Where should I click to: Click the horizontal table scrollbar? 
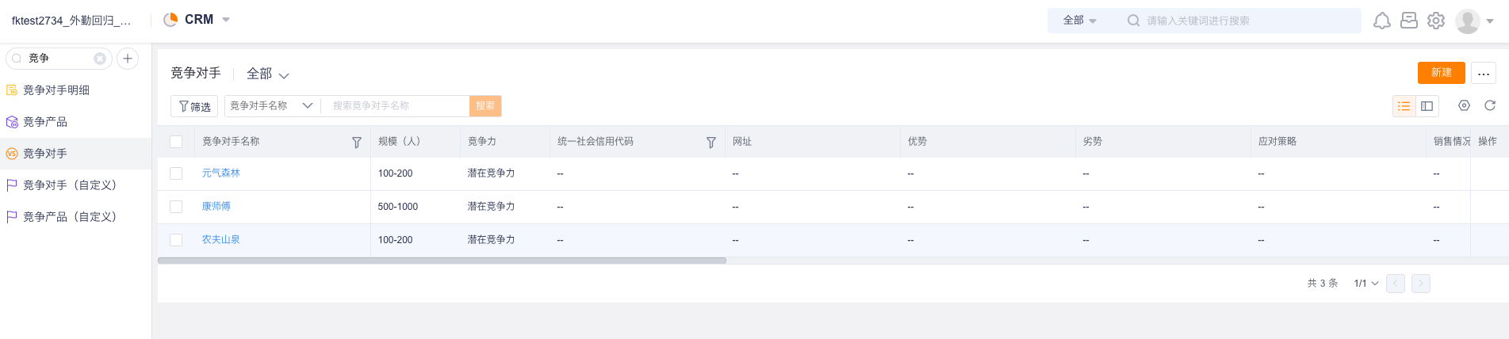click(x=442, y=261)
